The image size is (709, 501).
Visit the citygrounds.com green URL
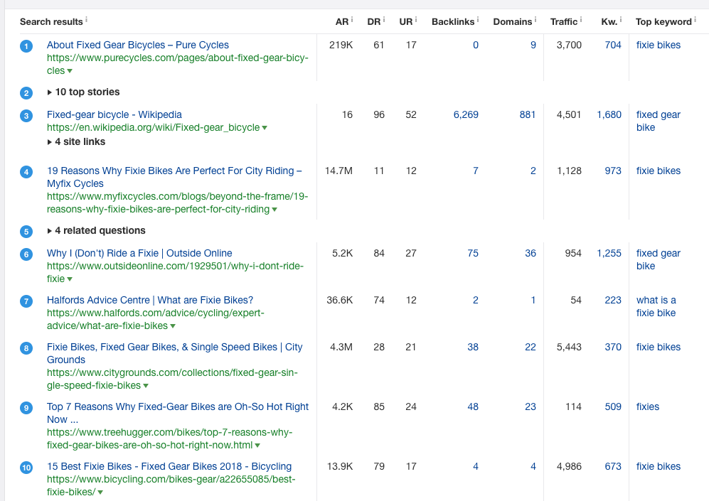pyautogui.click(x=172, y=379)
